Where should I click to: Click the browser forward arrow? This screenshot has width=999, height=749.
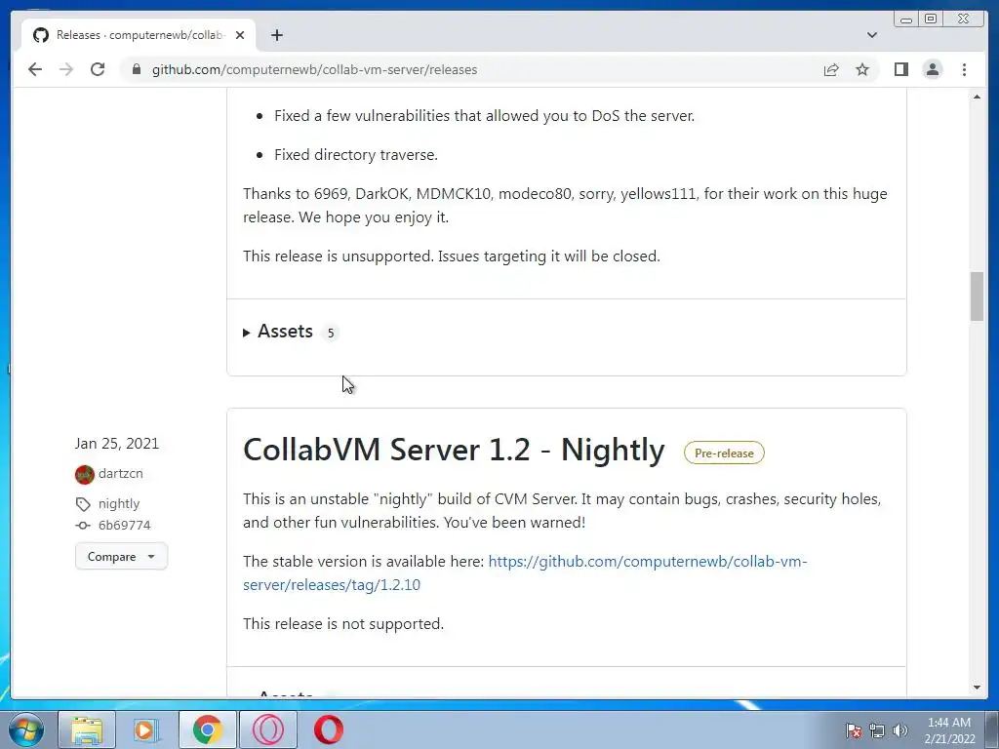point(66,69)
